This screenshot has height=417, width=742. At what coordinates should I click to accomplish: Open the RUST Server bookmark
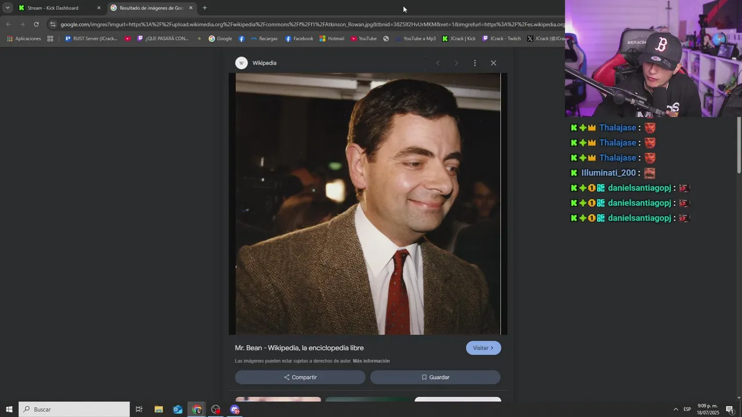(91, 39)
